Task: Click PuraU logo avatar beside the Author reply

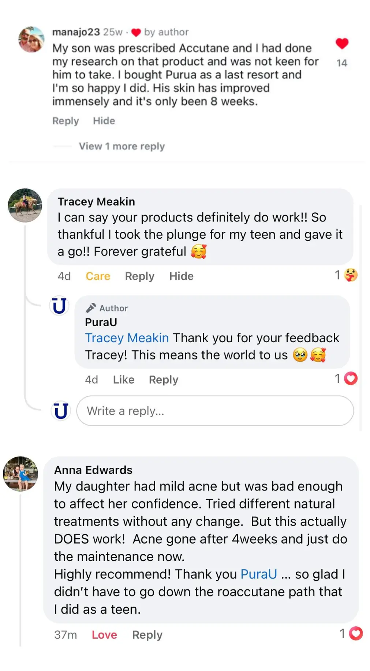Action: tap(59, 306)
